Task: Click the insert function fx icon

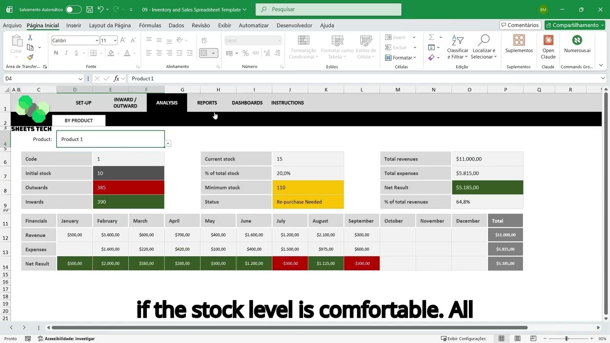Action: [116, 79]
